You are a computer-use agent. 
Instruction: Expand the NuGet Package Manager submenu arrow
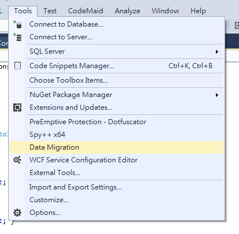pos(217,95)
